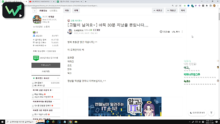Open the comments speech bubble icon
Image resolution: width=220 pixels, height=124 pixels.
click(x=161, y=32)
